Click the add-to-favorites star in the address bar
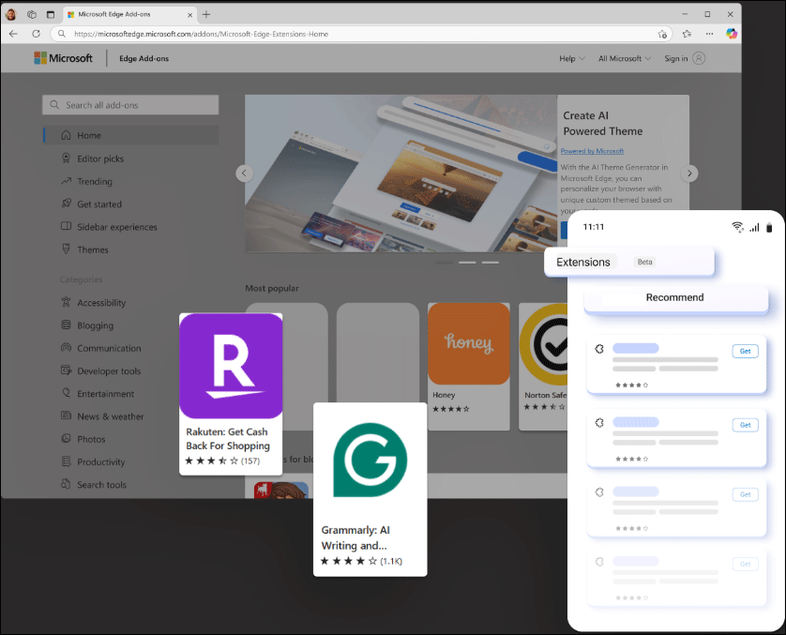 pos(662,34)
